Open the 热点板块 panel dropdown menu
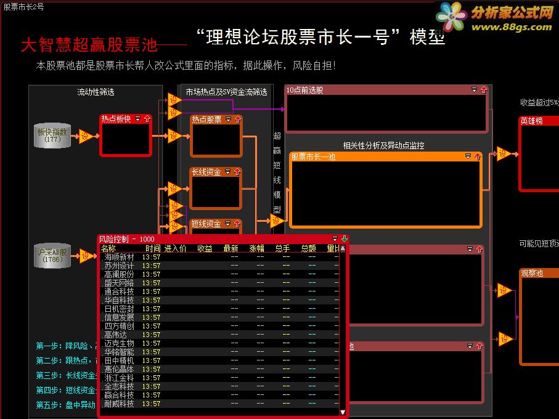 click(137, 118)
